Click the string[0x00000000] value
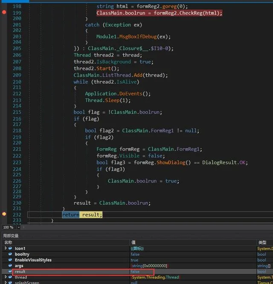Viewport: 273px width, 284px height. pyautogui.click(x=150, y=266)
